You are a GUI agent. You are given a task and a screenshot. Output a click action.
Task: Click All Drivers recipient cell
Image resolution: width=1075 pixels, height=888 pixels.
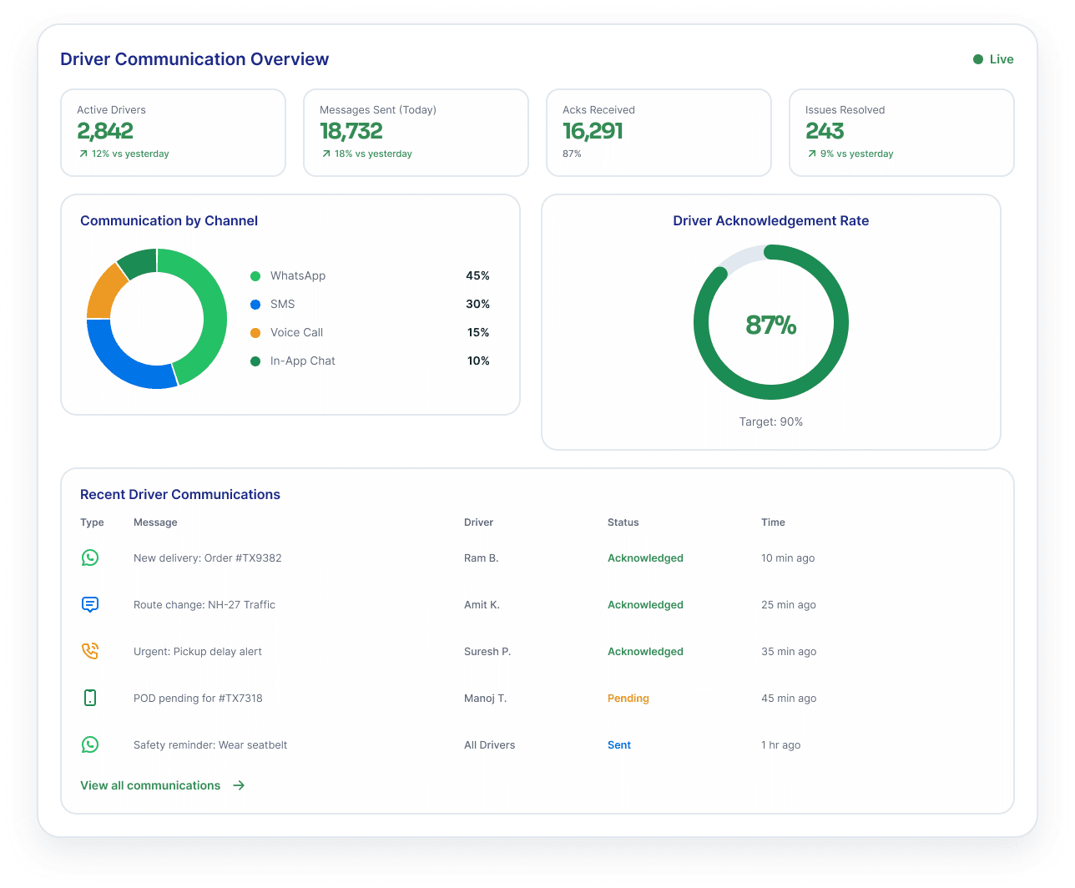pos(489,744)
